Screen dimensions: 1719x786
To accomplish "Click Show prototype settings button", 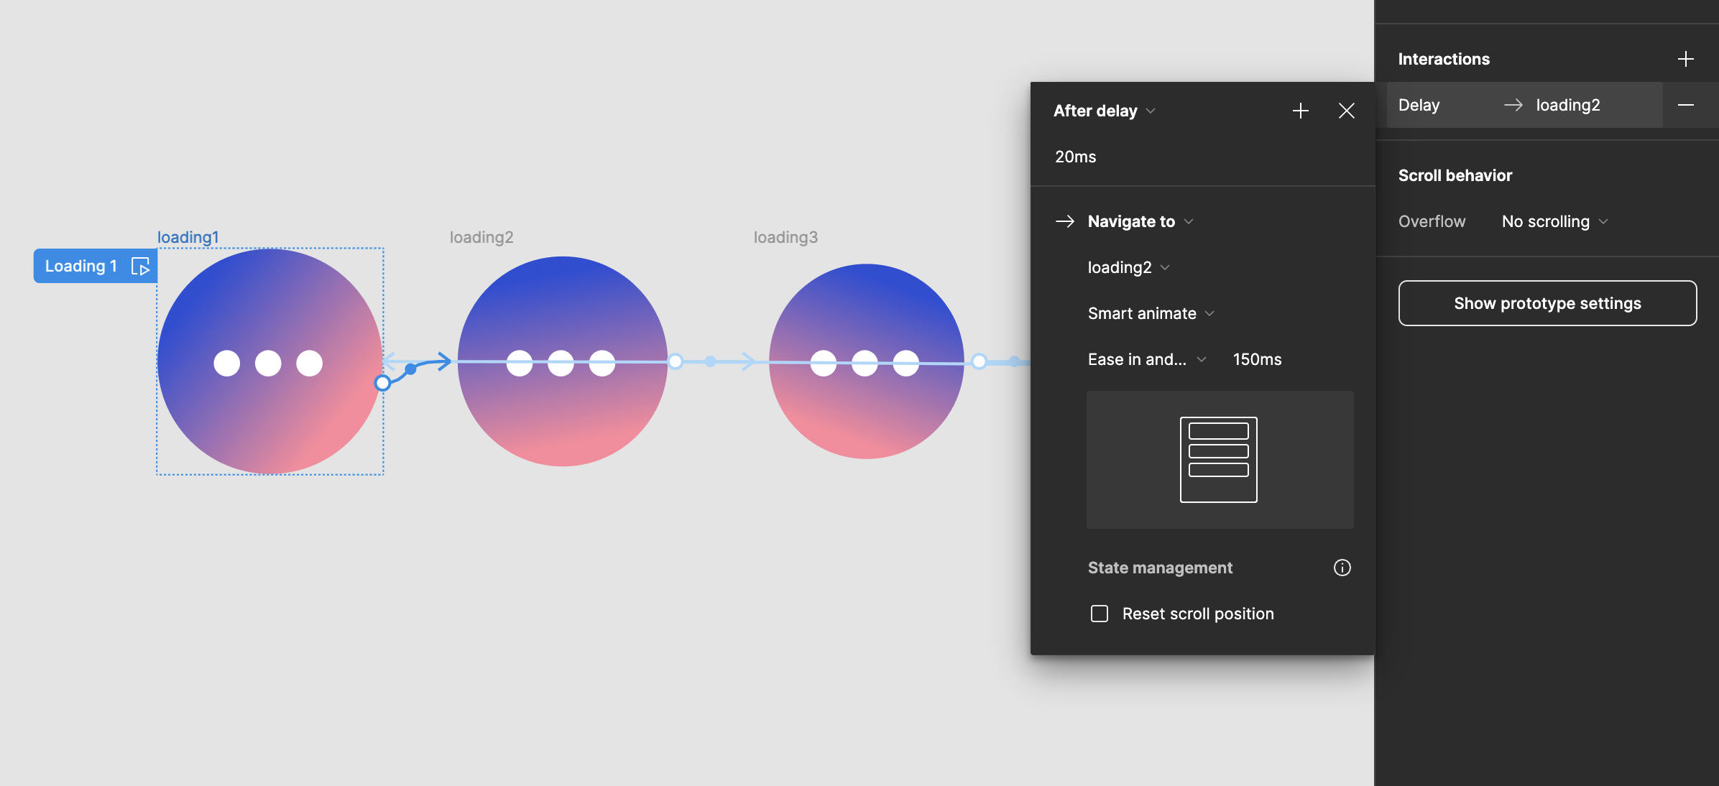I will tap(1547, 303).
